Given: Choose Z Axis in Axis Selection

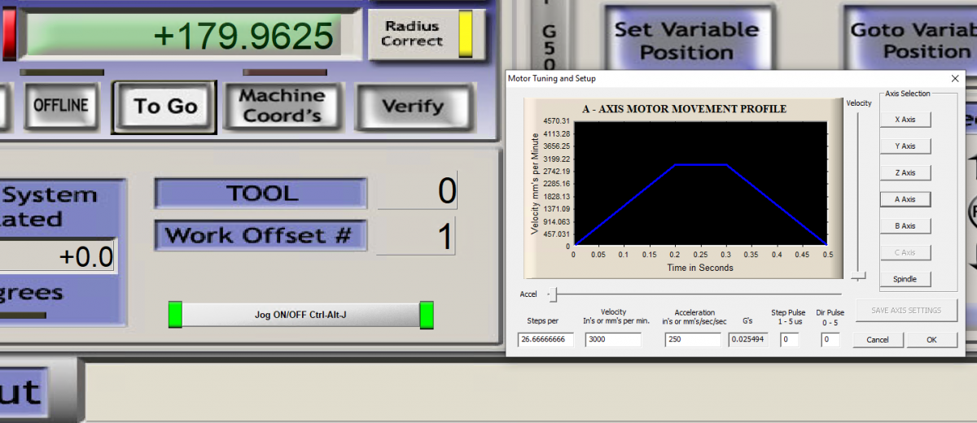Looking at the screenshot, I should (905, 172).
